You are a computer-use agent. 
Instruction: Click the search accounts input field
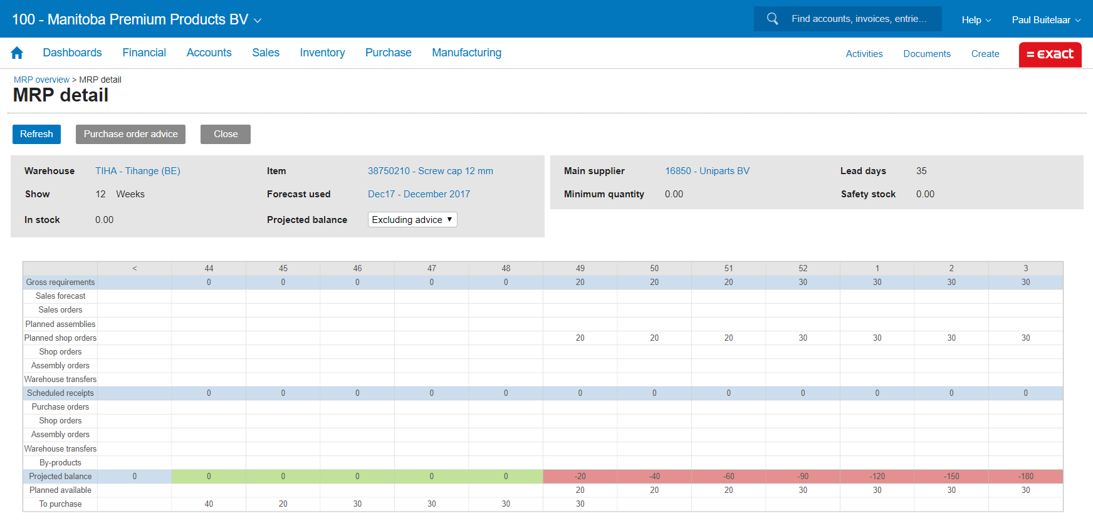pyautogui.click(x=859, y=19)
